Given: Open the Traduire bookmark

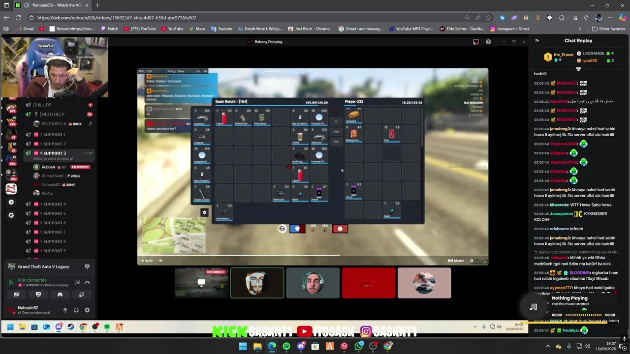Looking at the screenshot, I should pos(221,29).
